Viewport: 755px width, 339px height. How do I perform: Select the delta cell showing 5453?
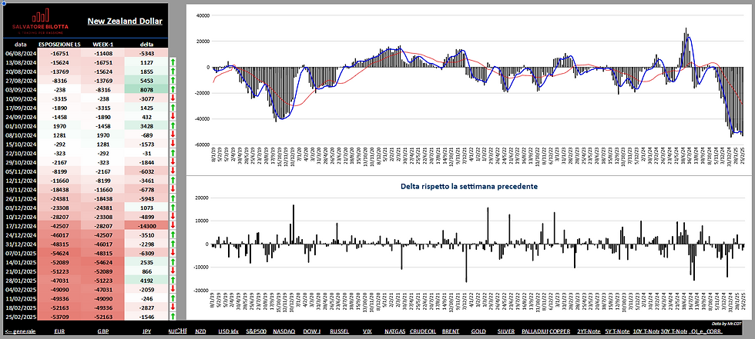(x=146, y=80)
